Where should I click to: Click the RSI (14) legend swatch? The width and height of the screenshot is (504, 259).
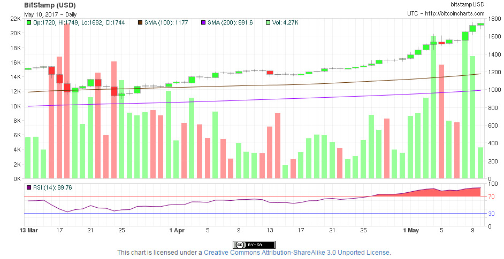pyautogui.click(x=29, y=188)
